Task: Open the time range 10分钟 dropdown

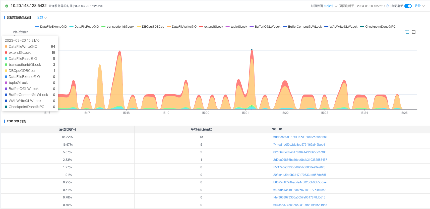Action: click(x=330, y=6)
